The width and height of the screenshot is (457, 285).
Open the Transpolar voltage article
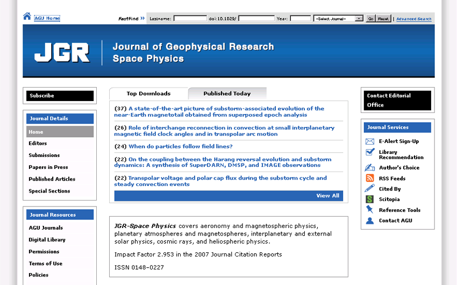click(220, 181)
